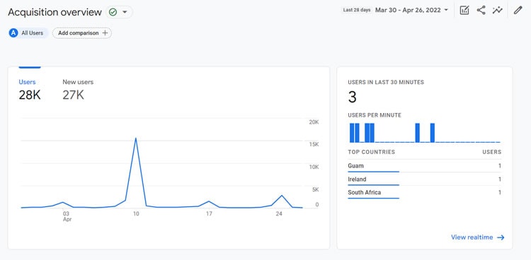Open the View realtime link
This screenshot has height=260, width=531.
pyautogui.click(x=477, y=237)
